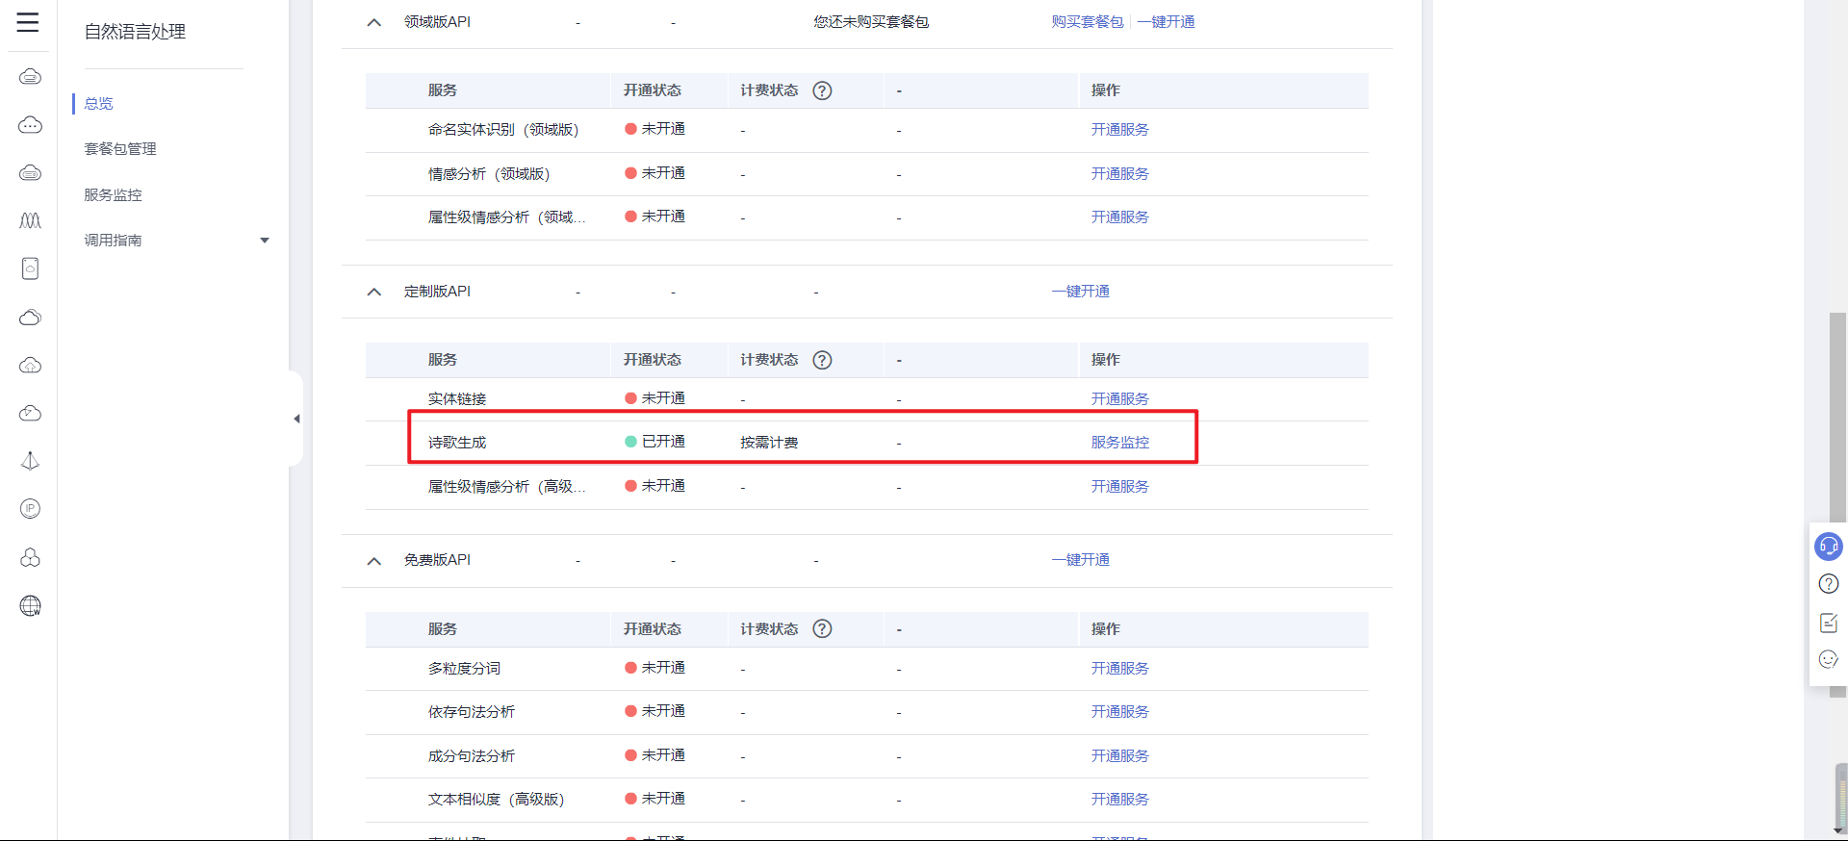Click 开通服务 for 多粒度分词
This screenshot has width=1848, height=841.
tap(1120, 668)
